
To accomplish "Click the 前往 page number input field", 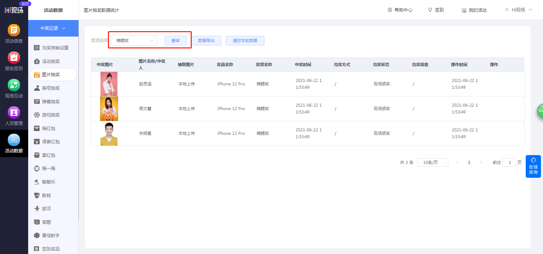I will click(509, 163).
